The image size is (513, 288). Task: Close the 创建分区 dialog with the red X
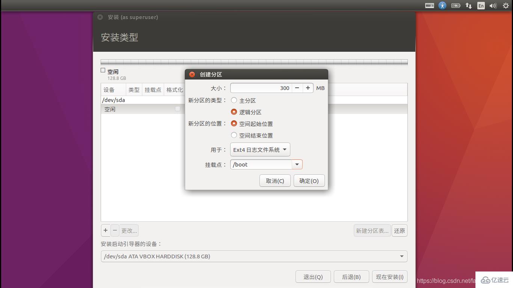tap(192, 74)
